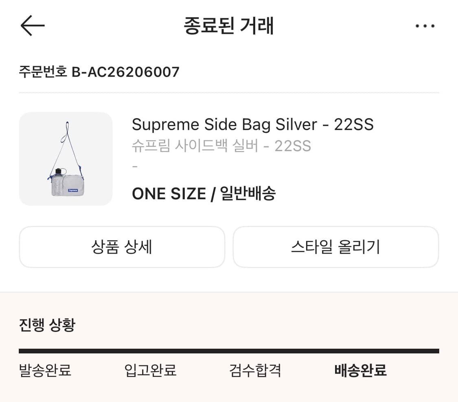Select the 검수합격 progress step
The height and width of the screenshot is (402, 458).
point(255,371)
